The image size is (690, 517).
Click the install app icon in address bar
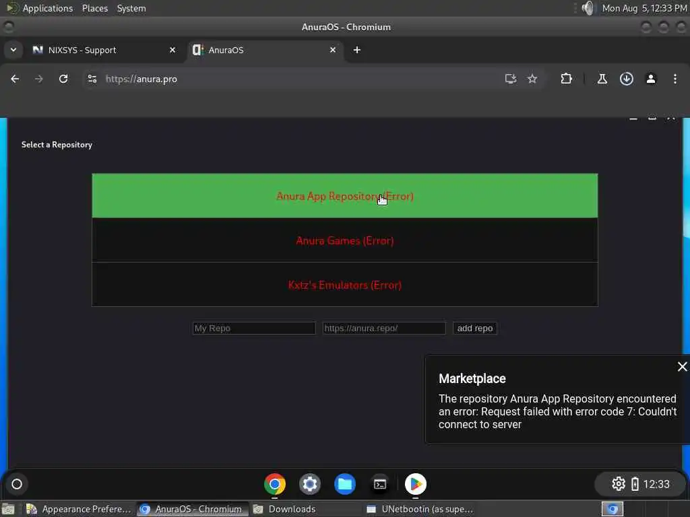pyautogui.click(x=511, y=79)
